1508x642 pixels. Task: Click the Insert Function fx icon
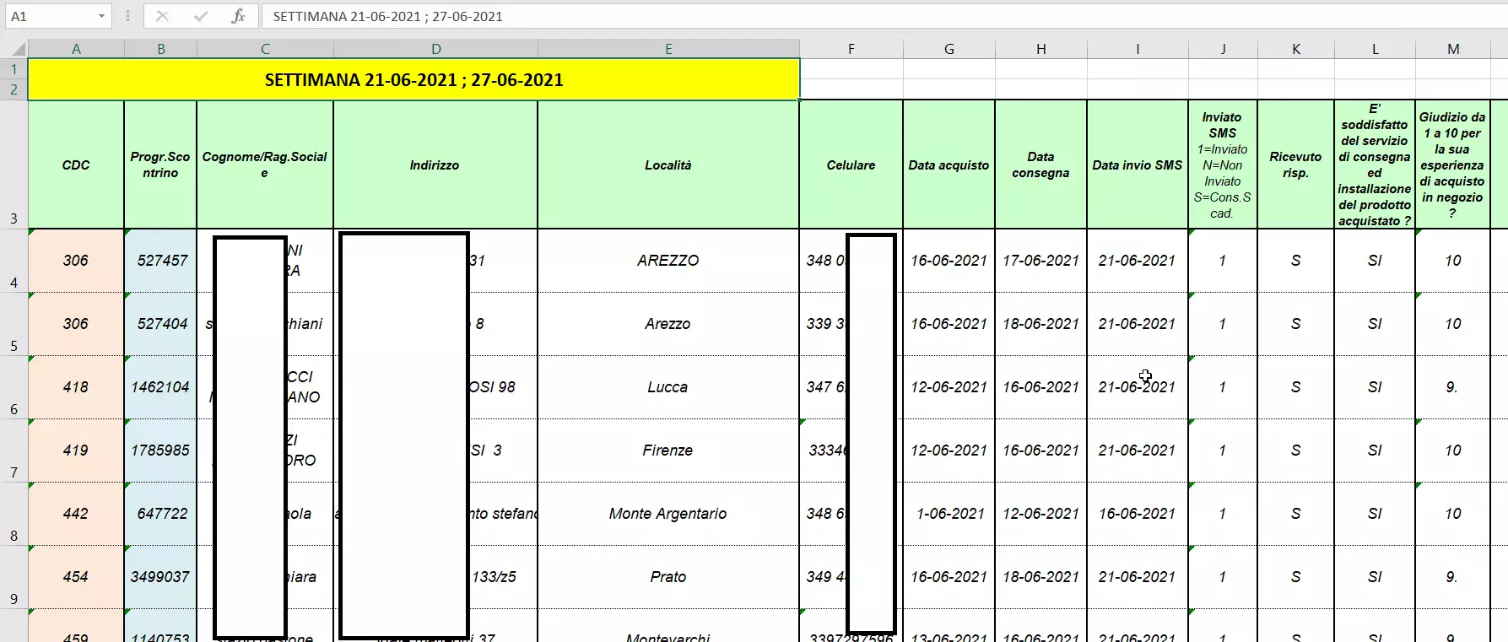(x=238, y=16)
